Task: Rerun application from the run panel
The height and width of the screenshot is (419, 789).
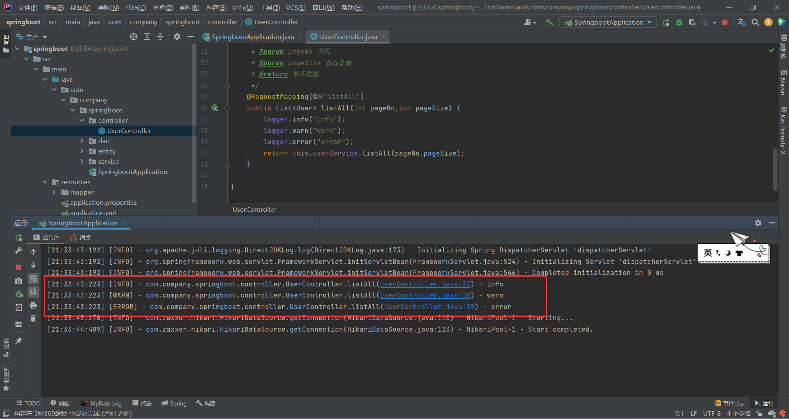Action: click(18, 237)
